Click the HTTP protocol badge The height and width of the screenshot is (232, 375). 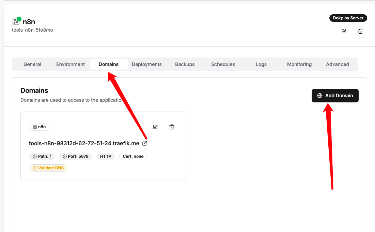pyautogui.click(x=106, y=156)
